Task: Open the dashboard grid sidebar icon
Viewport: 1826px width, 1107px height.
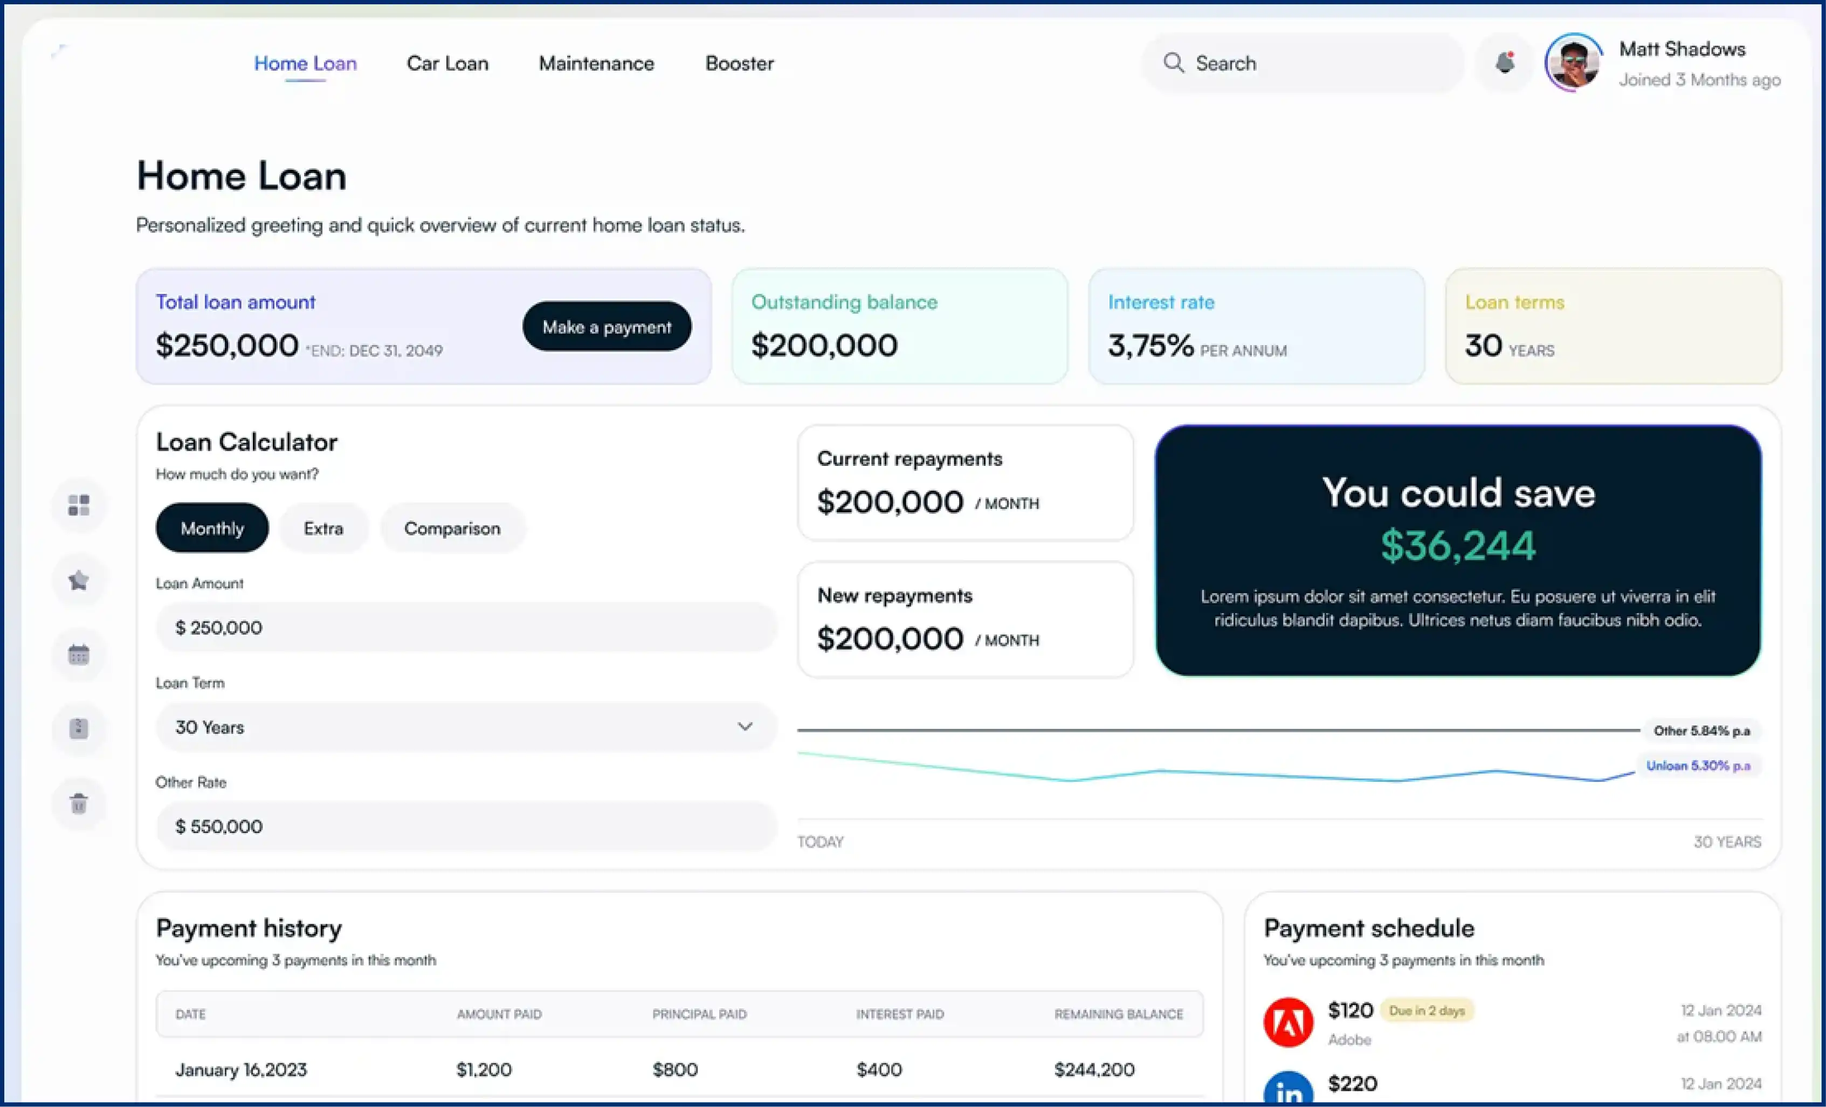Action: point(79,505)
